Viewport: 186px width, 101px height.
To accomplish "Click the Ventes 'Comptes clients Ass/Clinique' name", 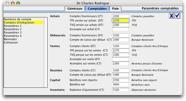I will [x=150, y=46].
